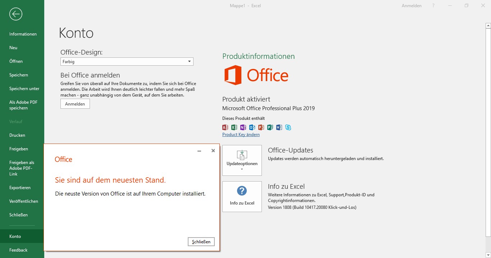Screen dimensions: 491x258
Task: Click the Skype icon in product list
Action: tap(288, 127)
